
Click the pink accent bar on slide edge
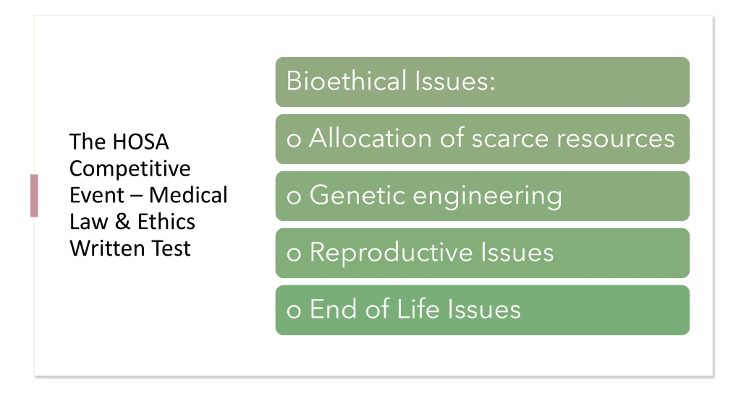(34, 196)
